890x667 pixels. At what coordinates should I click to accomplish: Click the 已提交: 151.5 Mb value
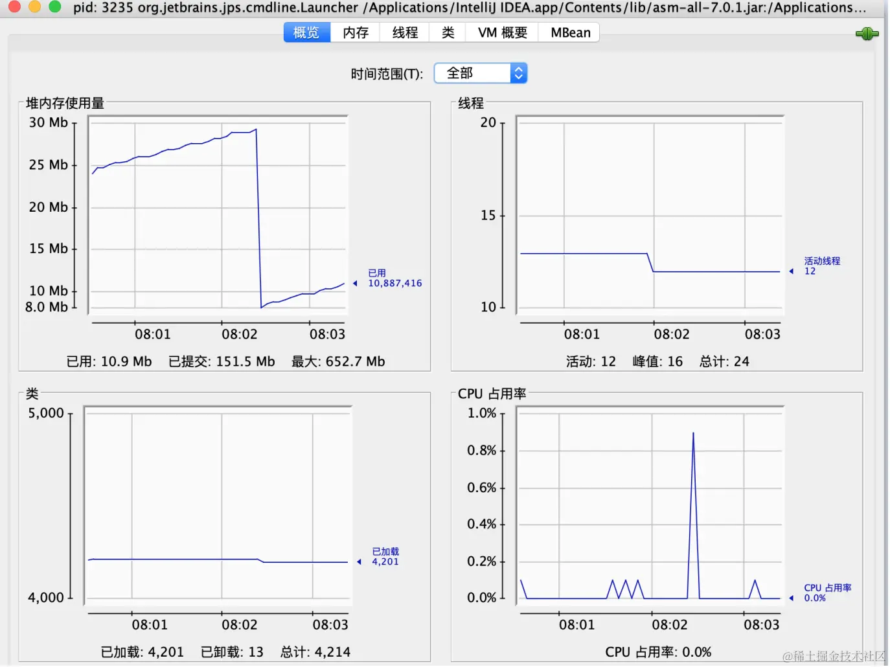coord(222,361)
